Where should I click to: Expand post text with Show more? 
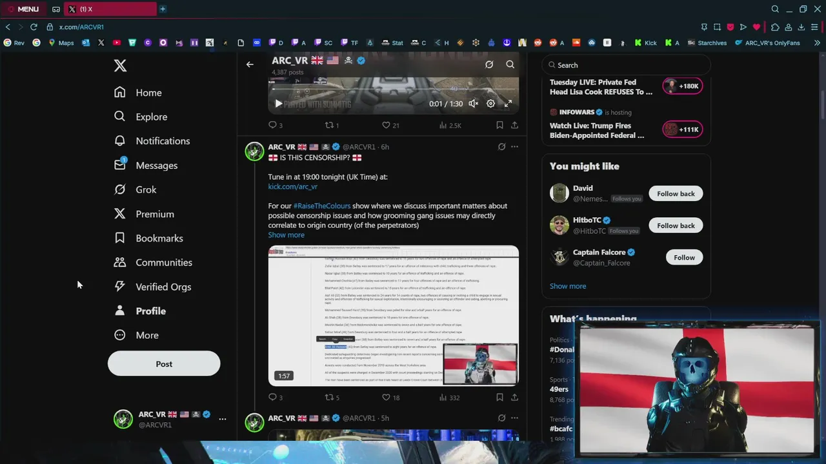pyautogui.click(x=286, y=235)
